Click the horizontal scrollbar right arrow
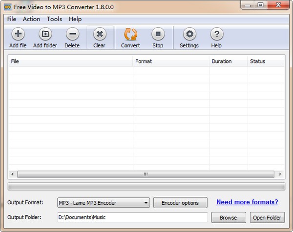Screen dimensions: 293x232 click(280, 174)
